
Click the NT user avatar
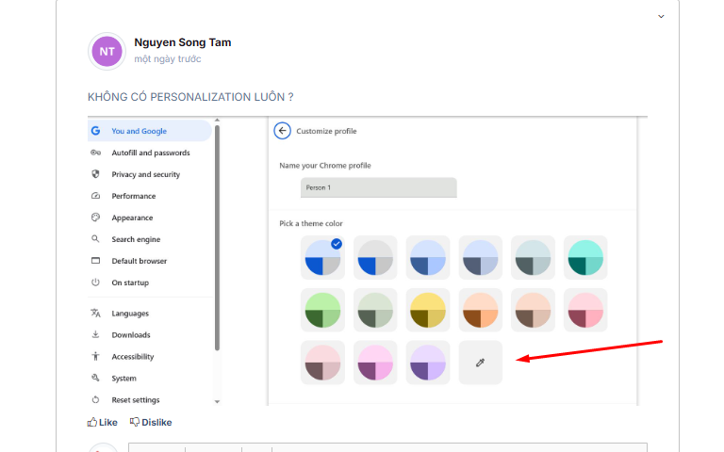point(107,51)
